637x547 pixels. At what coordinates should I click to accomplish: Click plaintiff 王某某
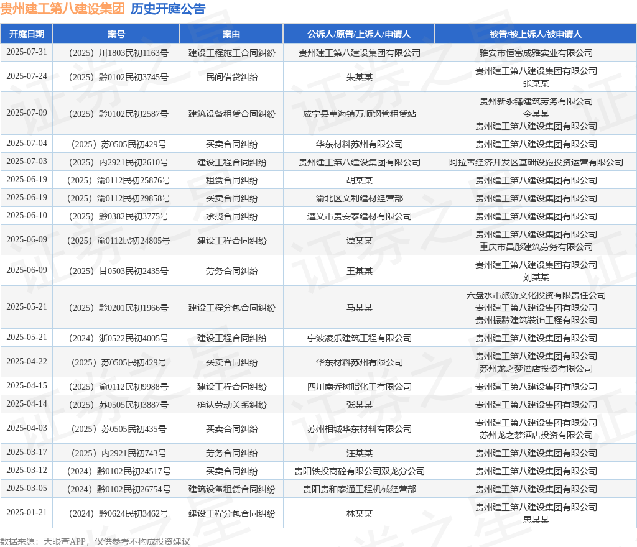359,271
